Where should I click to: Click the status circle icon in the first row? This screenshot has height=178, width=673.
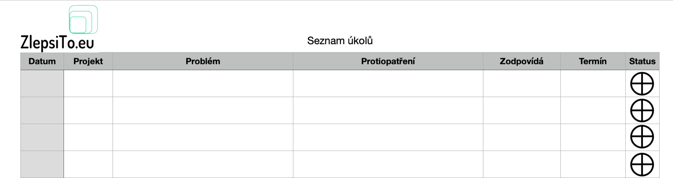point(642,84)
